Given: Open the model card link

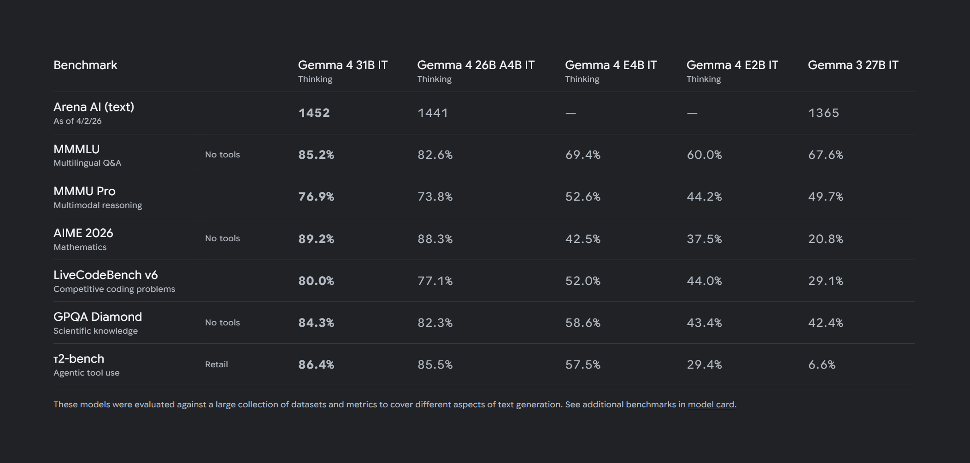Looking at the screenshot, I should 711,405.
